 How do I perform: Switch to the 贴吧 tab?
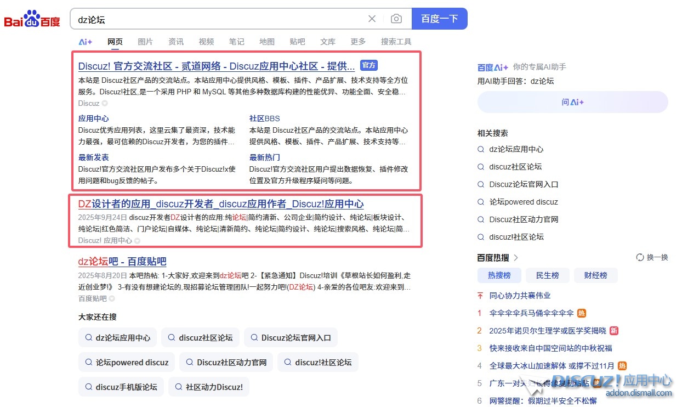tap(297, 42)
